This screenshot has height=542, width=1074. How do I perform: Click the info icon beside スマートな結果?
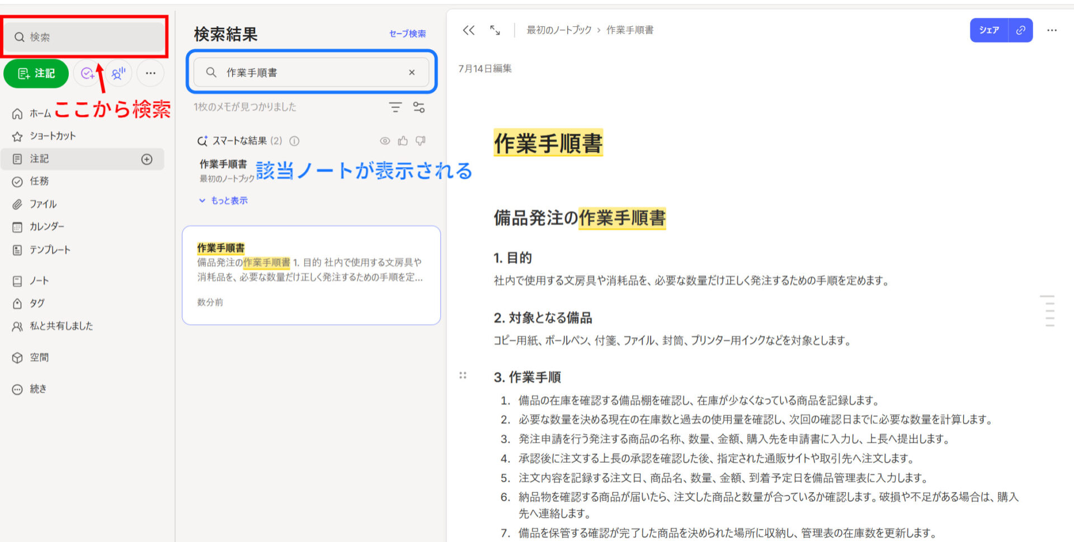pyautogui.click(x=294, y=141)
